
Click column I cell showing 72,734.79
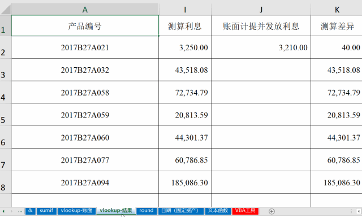185,92
